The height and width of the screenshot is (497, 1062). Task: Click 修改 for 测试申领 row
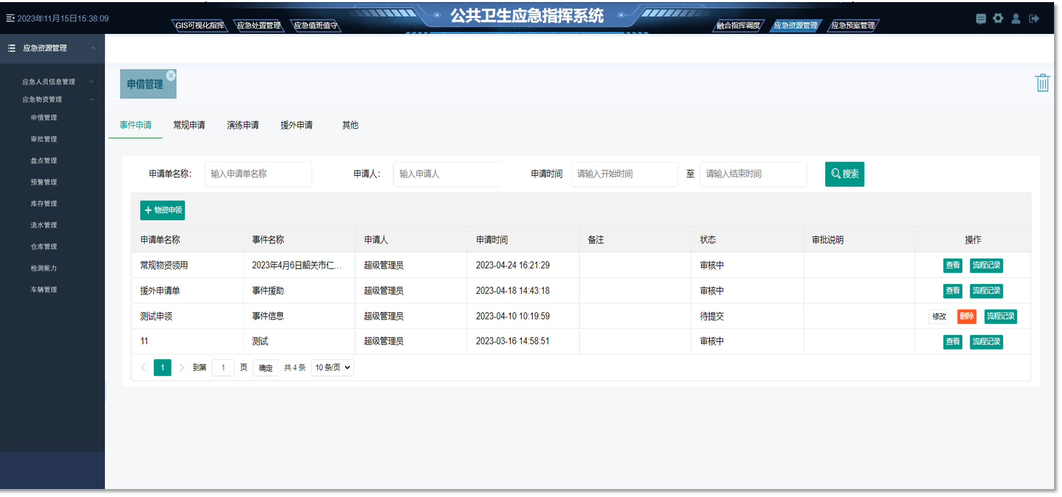click(x=939, y=316)
